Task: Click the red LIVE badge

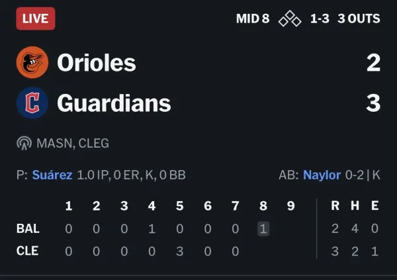Action: coord(36,19)
